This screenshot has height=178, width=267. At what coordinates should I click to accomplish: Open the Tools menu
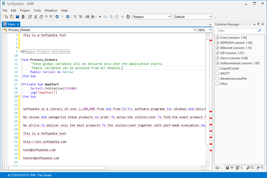pyautogui.click(x=37, y=10)
